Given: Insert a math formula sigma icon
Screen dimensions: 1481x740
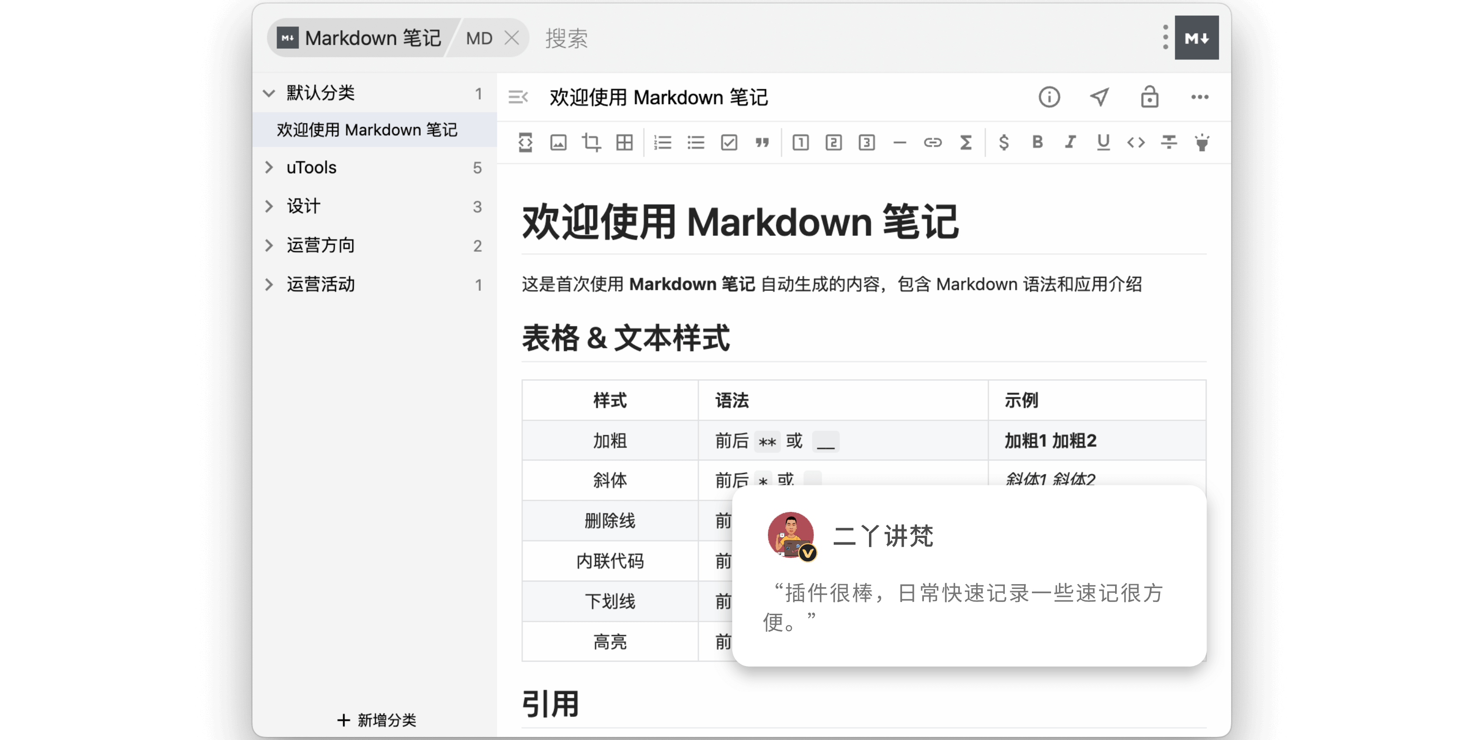Looking at the screenshot, I should (x=965, y=142).
